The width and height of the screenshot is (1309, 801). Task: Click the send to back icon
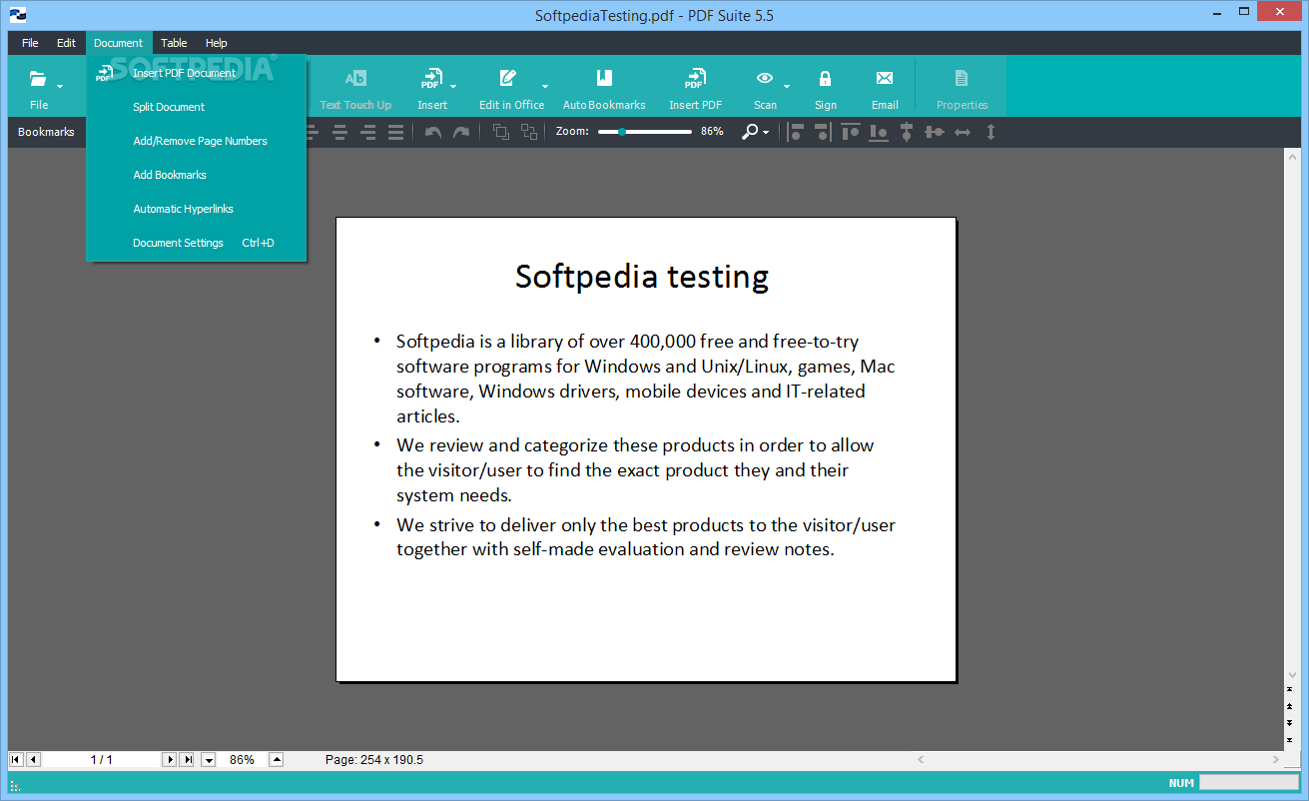coord(529,132)
